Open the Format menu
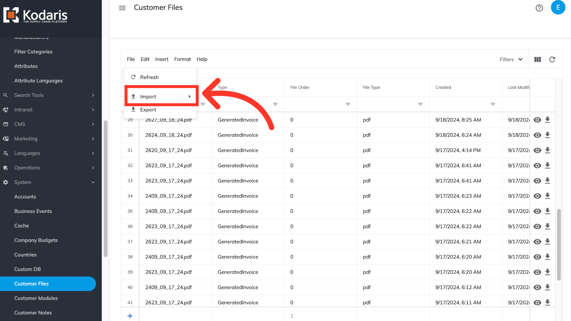571x321 pixels. click(182, 59)
